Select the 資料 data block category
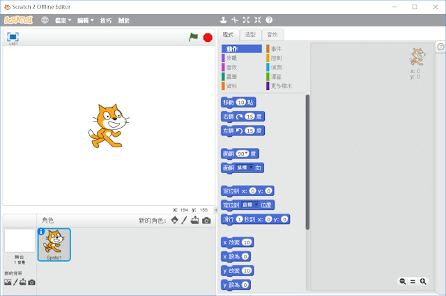The width and height of the screenshot is (446, 296). coord(242,86)
